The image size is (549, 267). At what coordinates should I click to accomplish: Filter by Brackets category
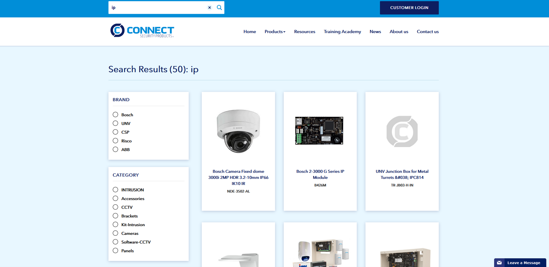pyautogui.click(x=116, y=216)
